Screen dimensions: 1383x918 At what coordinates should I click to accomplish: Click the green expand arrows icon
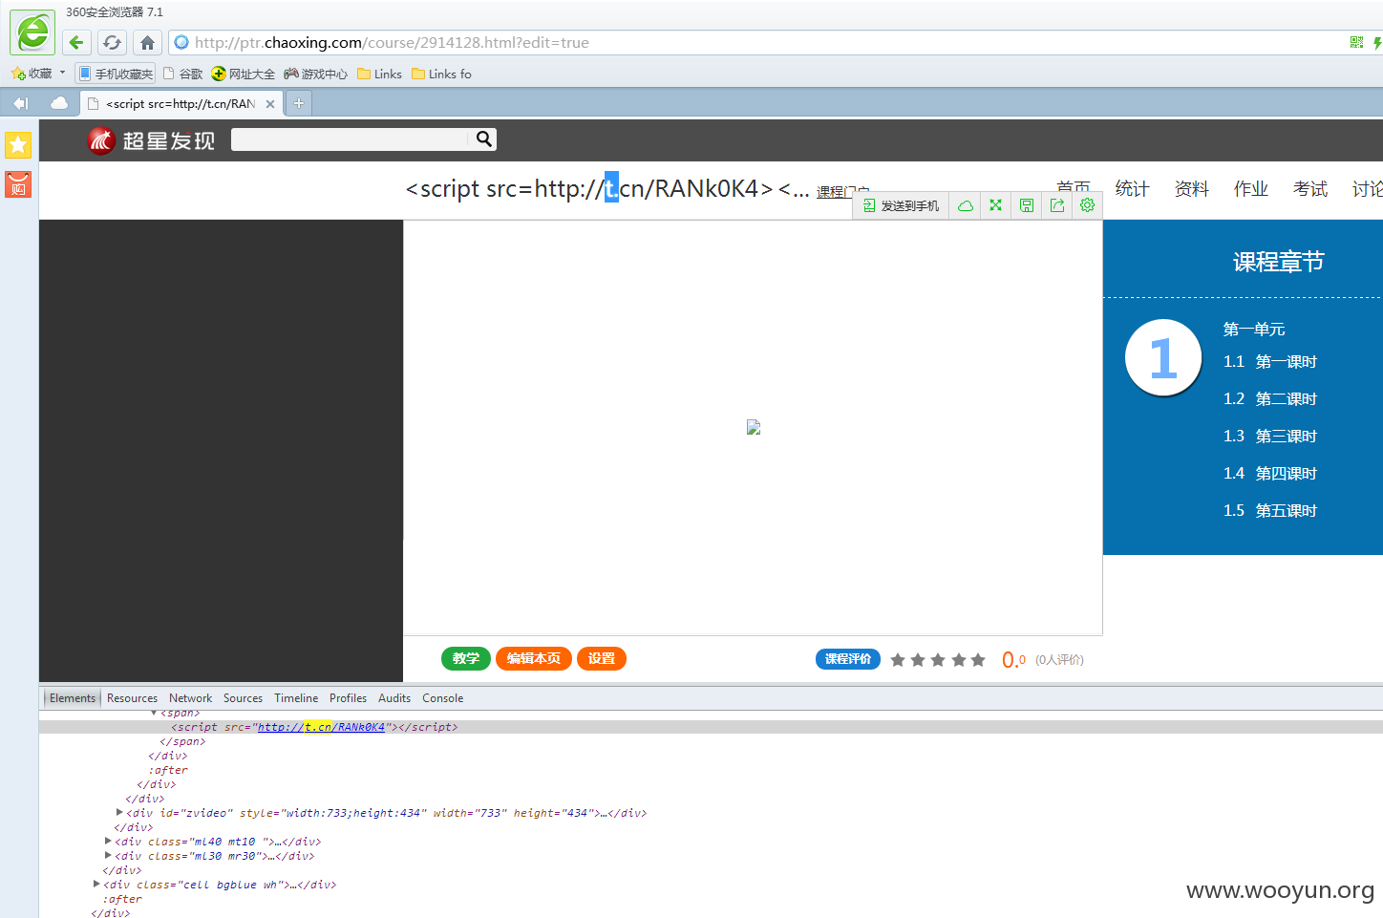pos(995,205)
